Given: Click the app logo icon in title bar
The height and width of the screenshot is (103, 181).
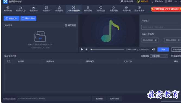Looking at the screenshot, I should (5, 2).
